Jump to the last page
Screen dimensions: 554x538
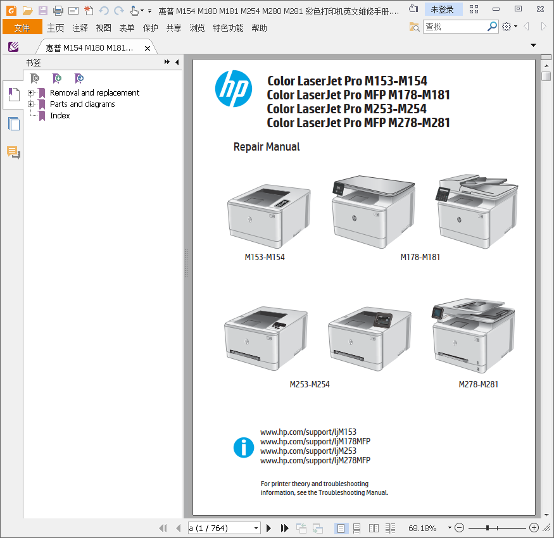pos(284,528)
